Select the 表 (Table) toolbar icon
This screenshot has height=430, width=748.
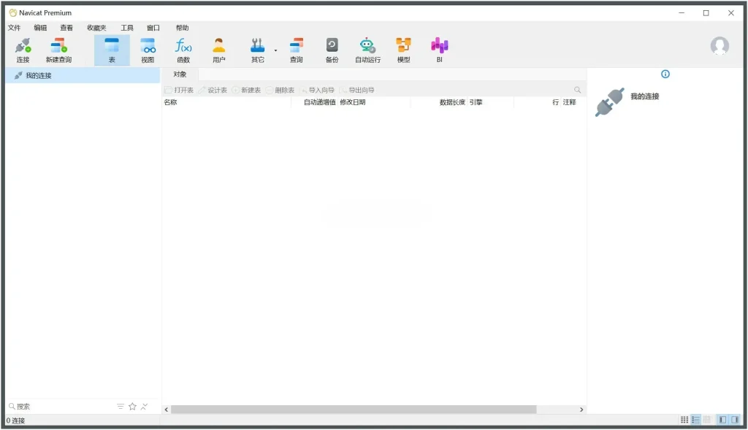pos(112,50)
